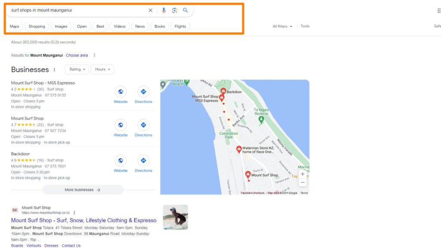Open the Backdoor business listing title
The height and width of the screenshot is (248, 441).
(20, 154)
